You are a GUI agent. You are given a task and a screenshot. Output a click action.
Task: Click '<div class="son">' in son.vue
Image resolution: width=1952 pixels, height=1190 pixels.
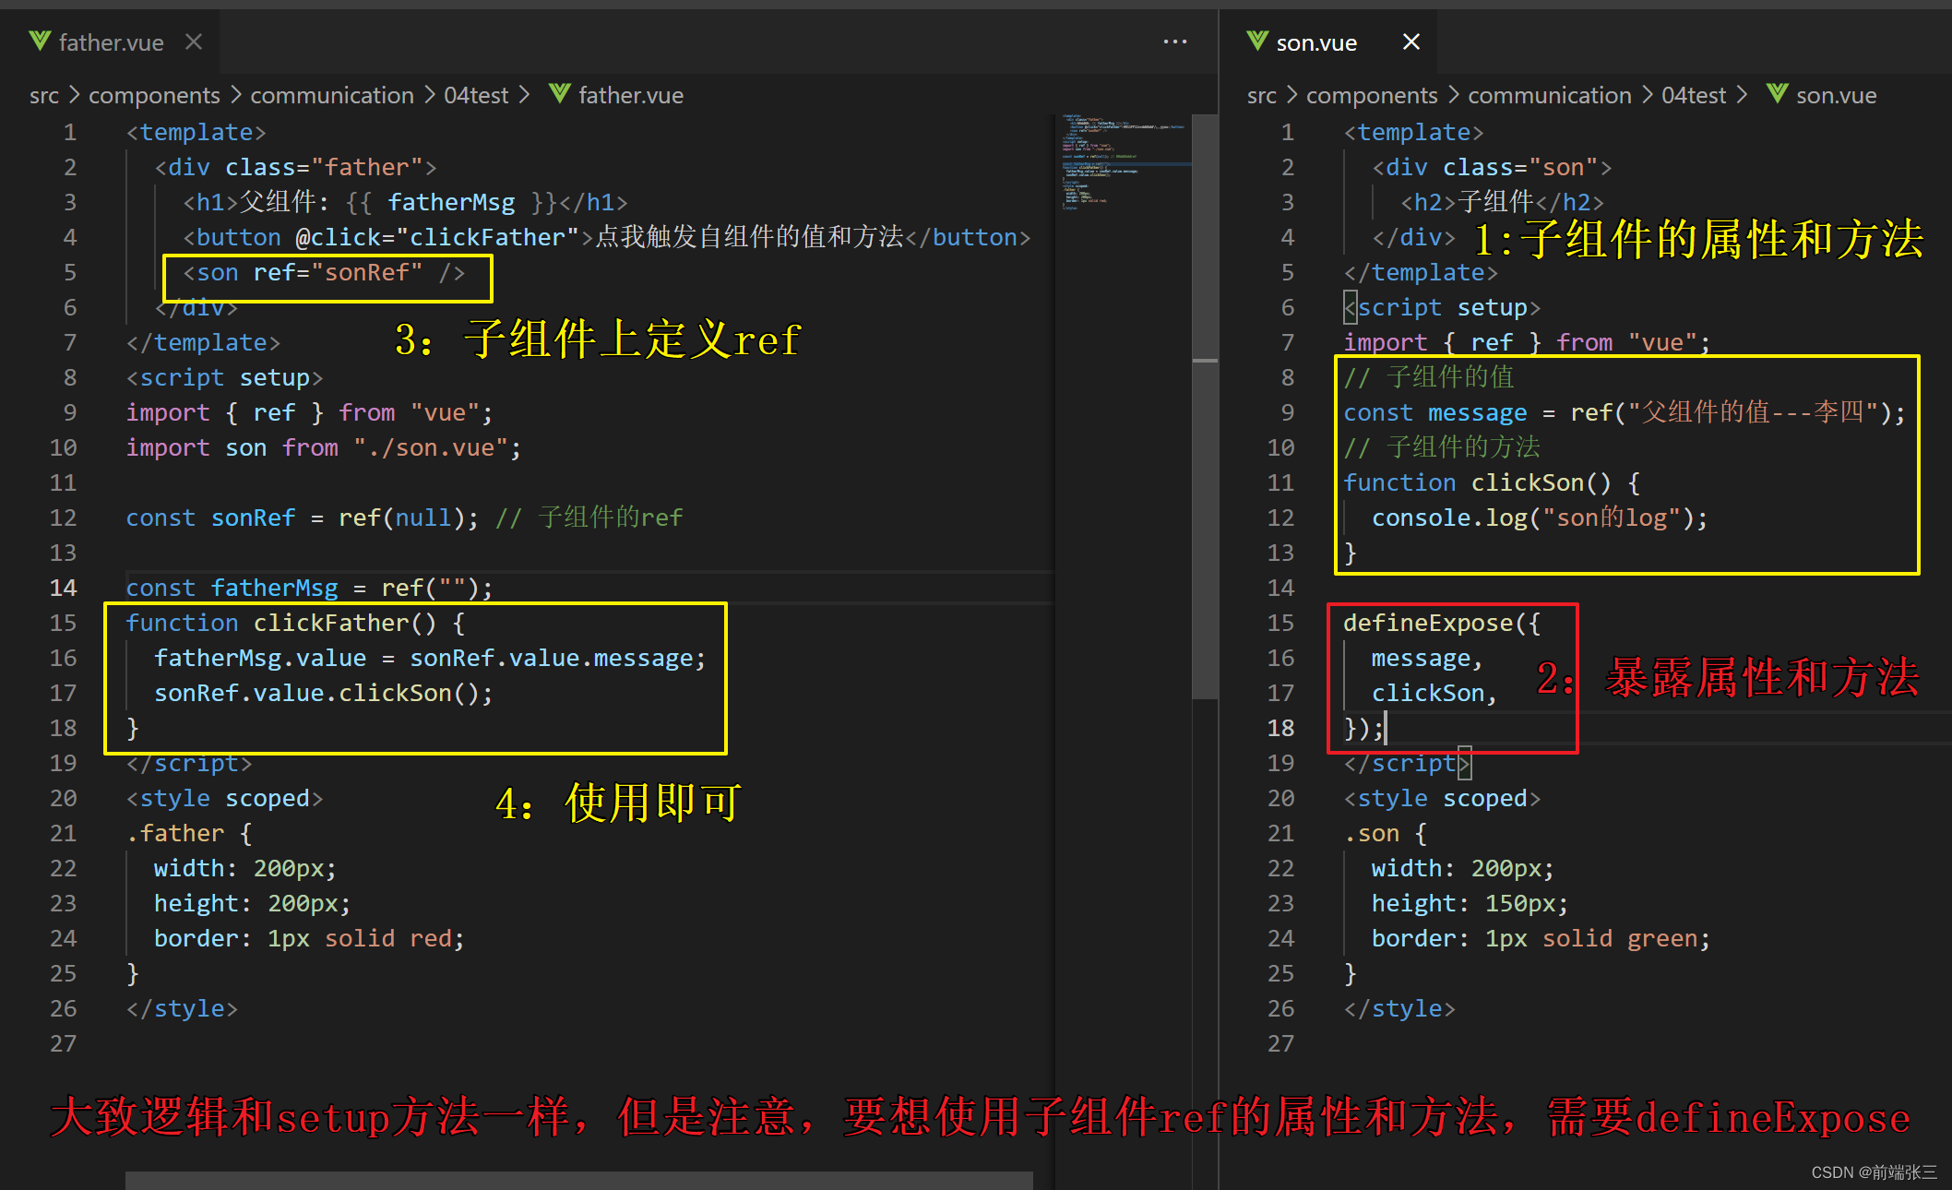(x=1492, y=167)
